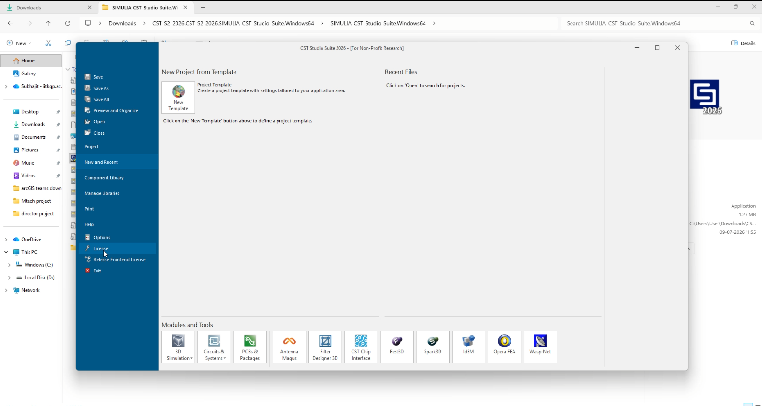
Task: Add a new Explorer tab
Action: click(x=203, y=7)
